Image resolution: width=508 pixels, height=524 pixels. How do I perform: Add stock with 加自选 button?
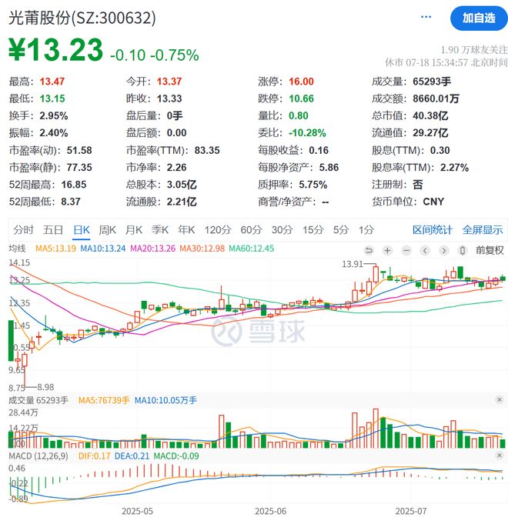click(479, 18)
